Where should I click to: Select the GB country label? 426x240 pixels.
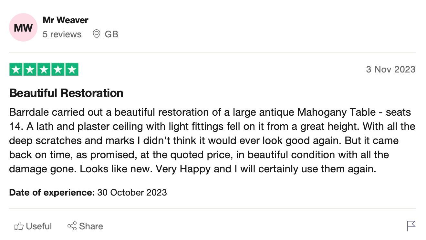click(x=111, y=34)
